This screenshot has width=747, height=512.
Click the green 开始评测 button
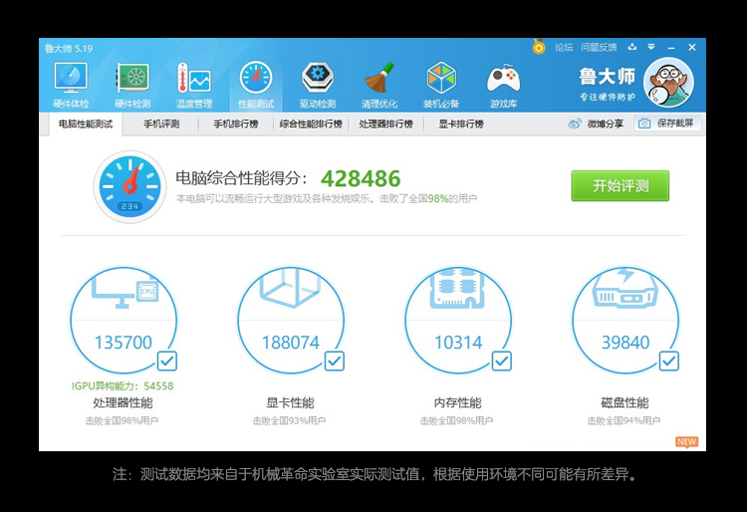(x=621, y=185)
